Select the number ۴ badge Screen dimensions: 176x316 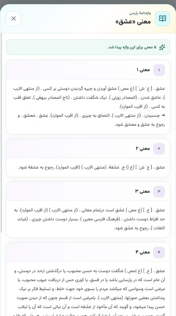tap(159, 252)
